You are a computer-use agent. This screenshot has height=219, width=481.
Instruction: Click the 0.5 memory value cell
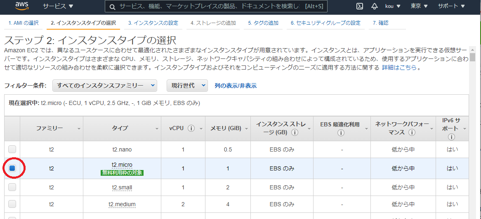228,149
